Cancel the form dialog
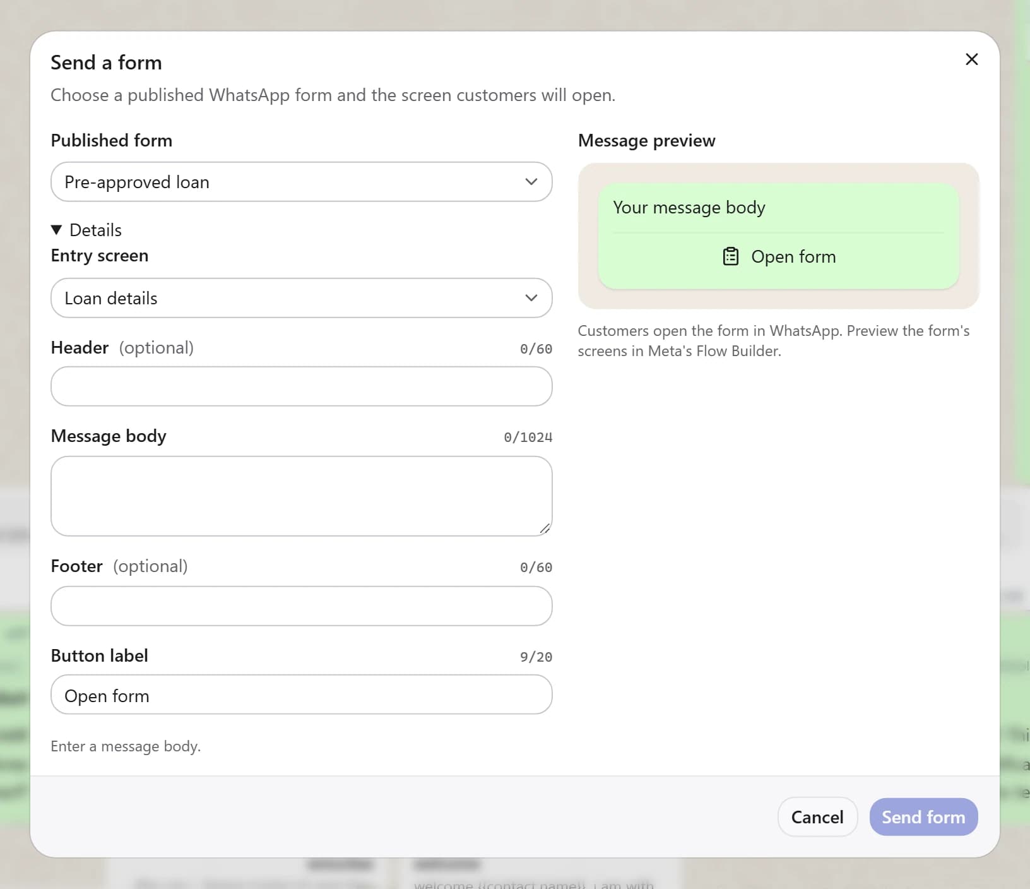 pyautogui.click(x=817, y=817)
